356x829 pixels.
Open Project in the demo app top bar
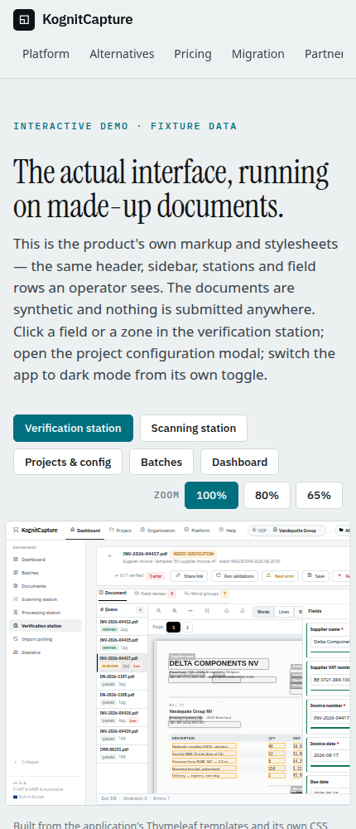coord(120,530)
